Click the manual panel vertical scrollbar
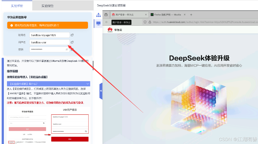 (93, 65)
